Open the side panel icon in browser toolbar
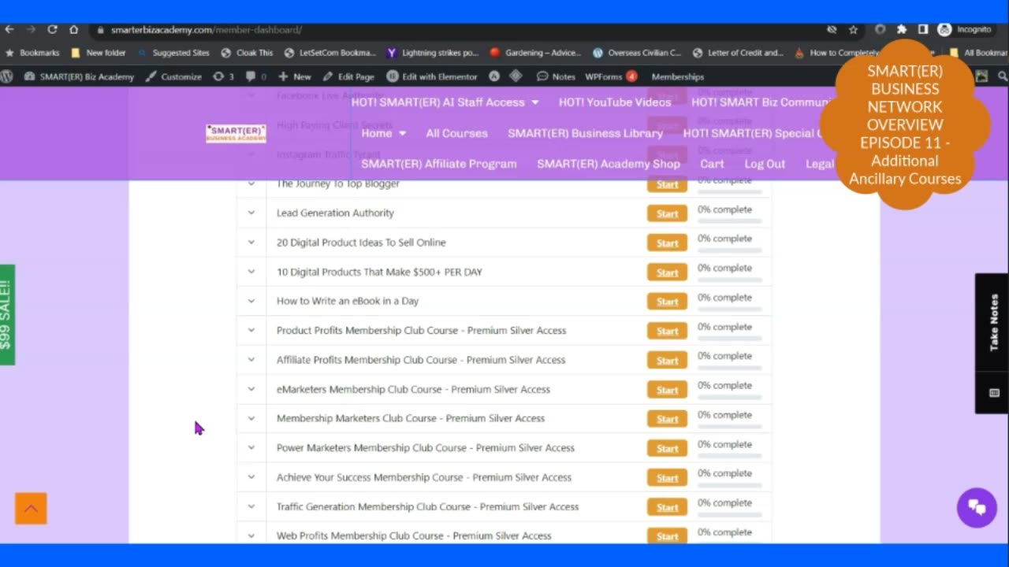This screenshot has width=1009, height=567. point(922,29)
